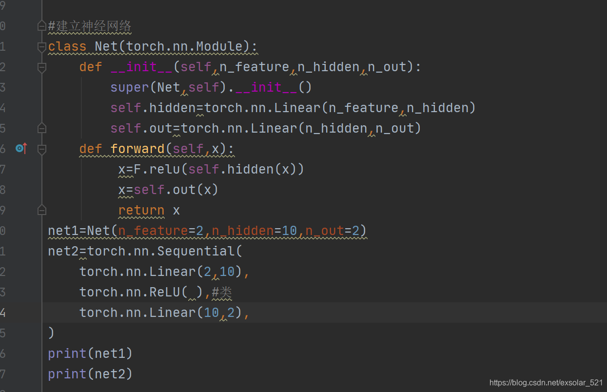Click the 'print(net2)' statement
The image size is (607, 392).
pyautogui.click(x=91, y=374)
